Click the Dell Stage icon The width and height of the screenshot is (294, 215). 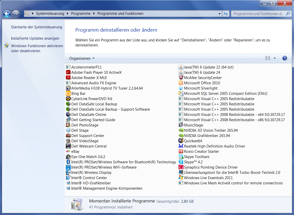click(x=68, y=130)
